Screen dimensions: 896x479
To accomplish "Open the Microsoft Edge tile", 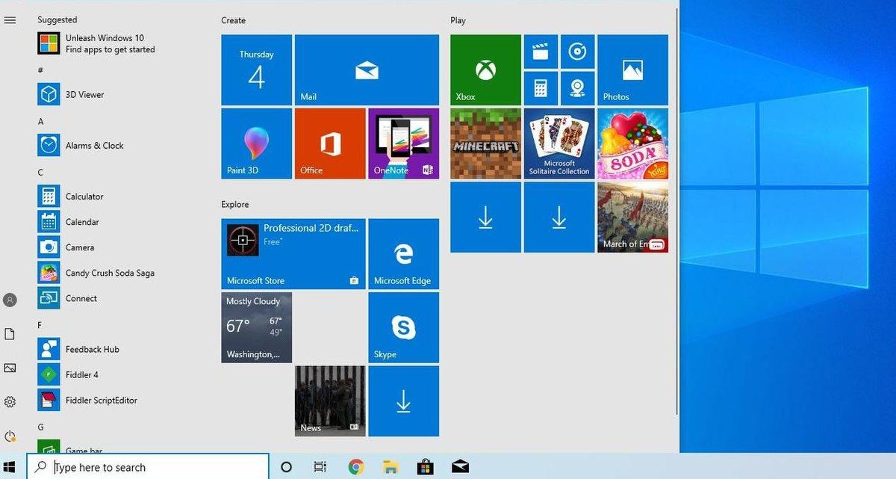I will point(403,253).
